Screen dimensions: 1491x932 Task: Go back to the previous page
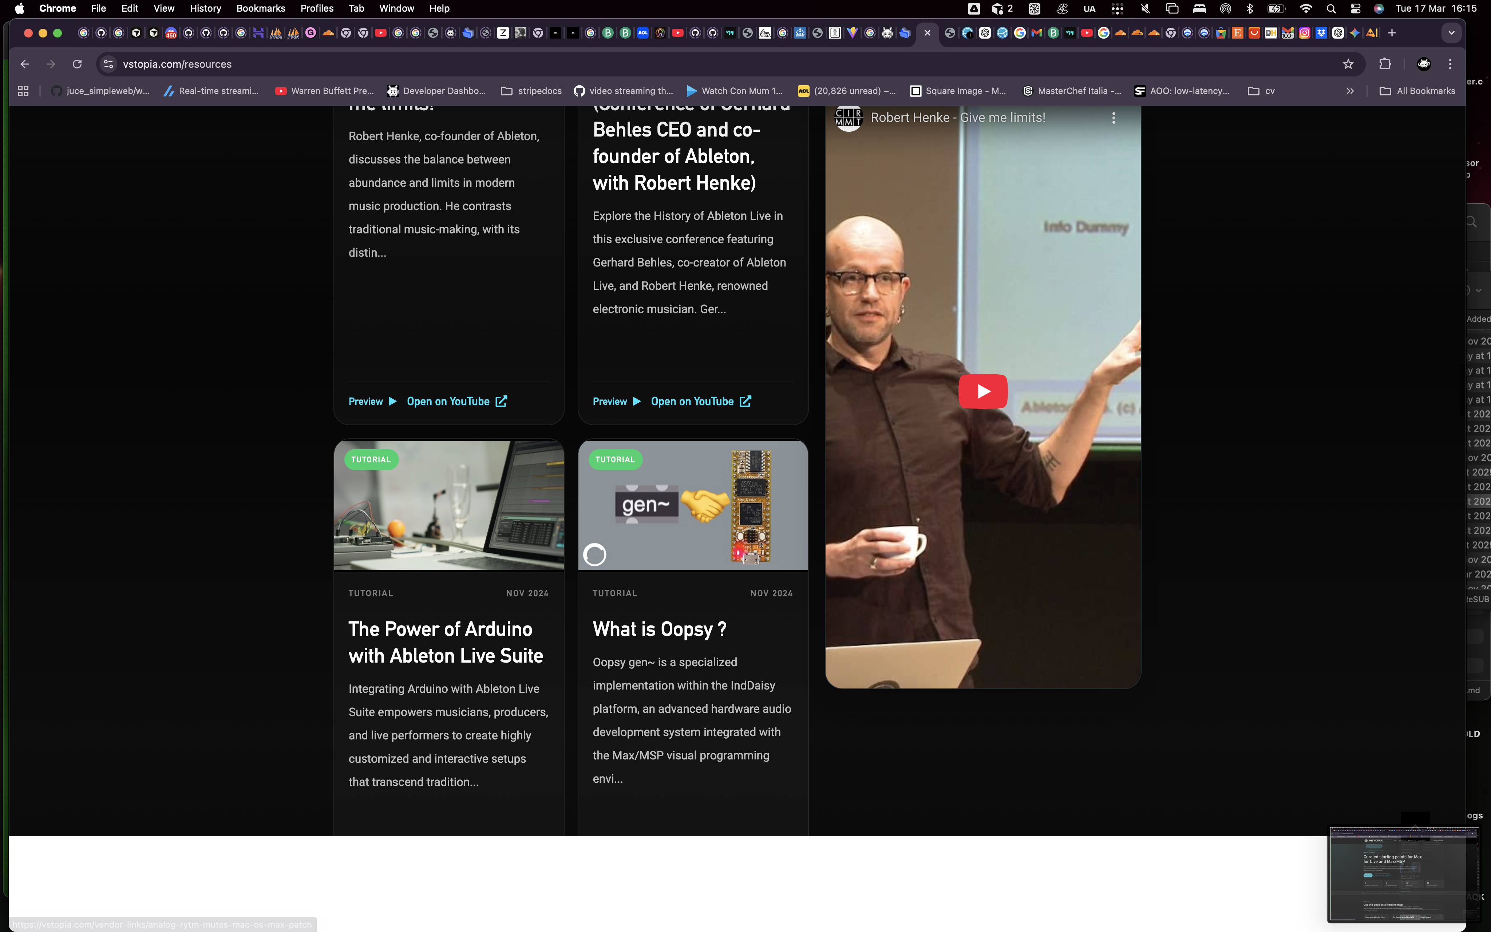[25, 64]
